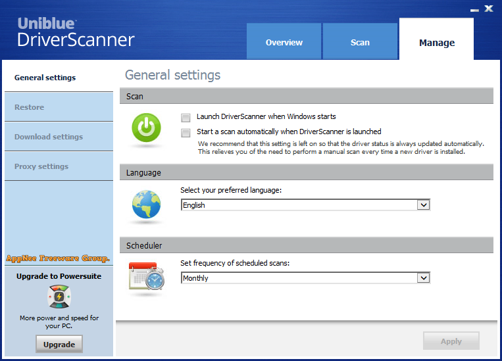Click the calendar clock Scheduler icon
Image resolution: width=502 pixels, height=361 pixels.
(x=147, y=276)
